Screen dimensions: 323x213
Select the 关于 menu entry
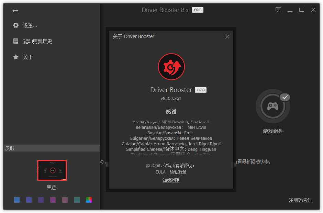tap(28, 57)
